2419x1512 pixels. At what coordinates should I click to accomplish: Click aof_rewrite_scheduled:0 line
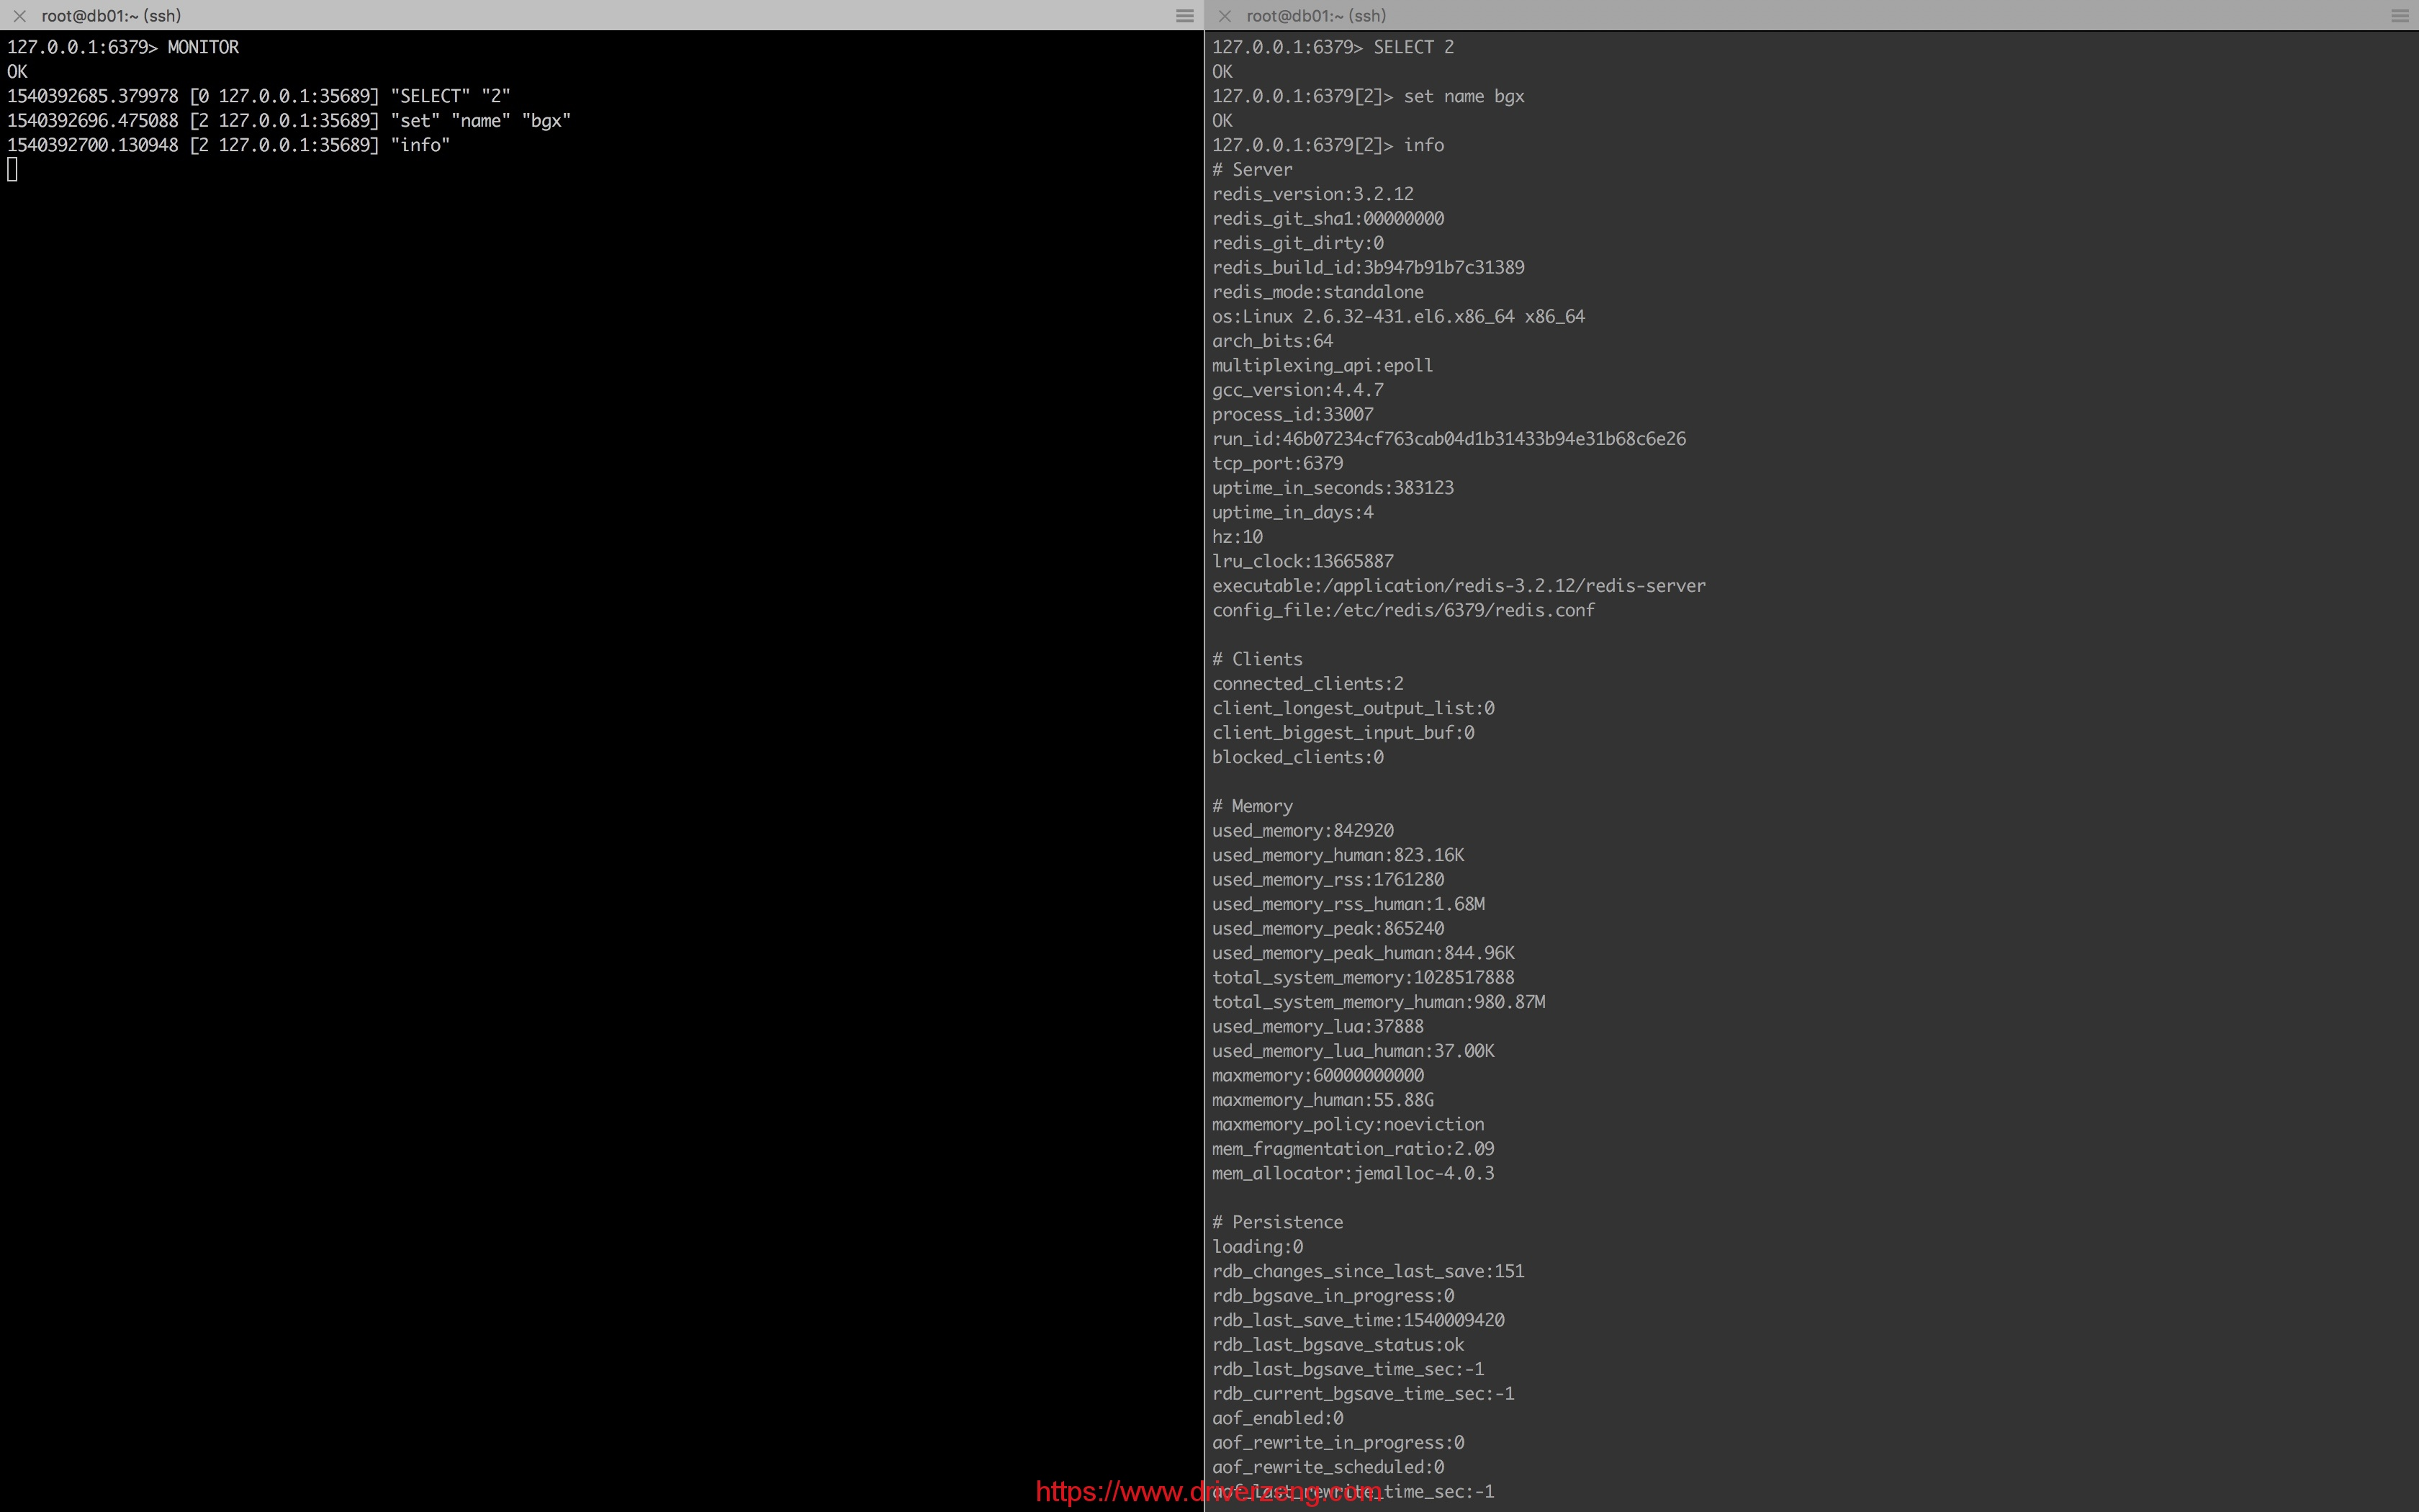point(1328,1468)
